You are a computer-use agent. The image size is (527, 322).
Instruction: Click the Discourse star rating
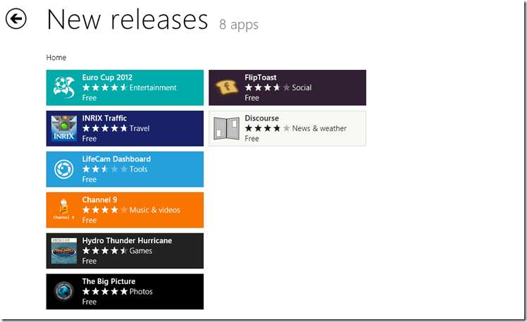(x=267, y=129)
